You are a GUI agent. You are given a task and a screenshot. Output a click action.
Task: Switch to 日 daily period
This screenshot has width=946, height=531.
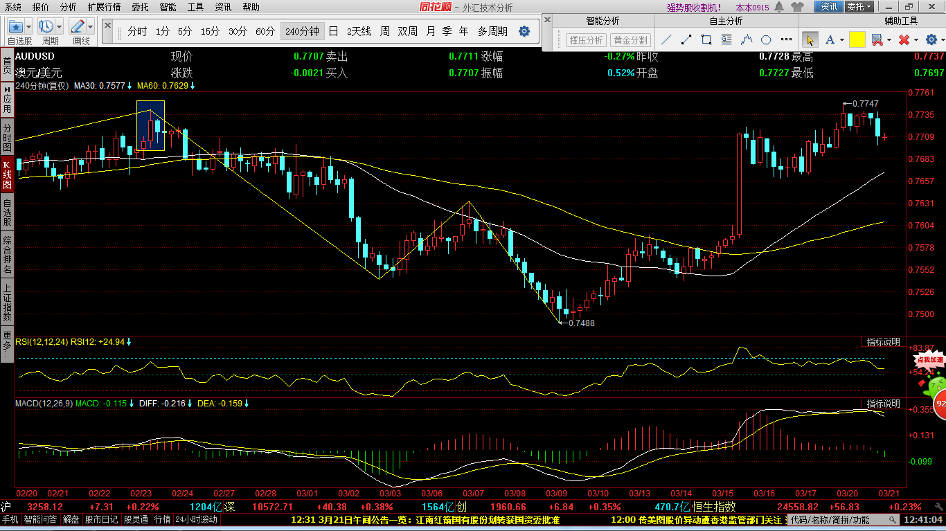(x=333, y=31)
